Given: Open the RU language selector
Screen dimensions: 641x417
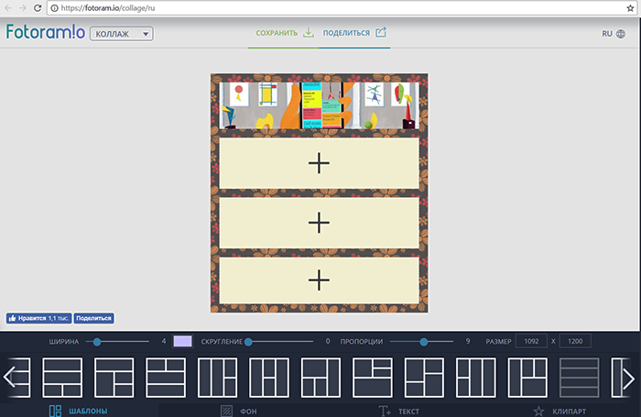Looking at the screenshot, I should click(613, 34).
